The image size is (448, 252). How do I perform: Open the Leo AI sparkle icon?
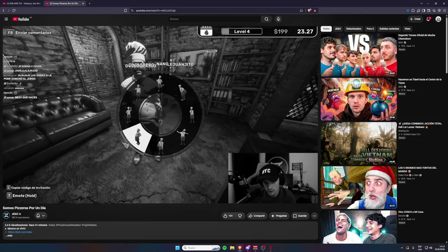pos(434,10)
